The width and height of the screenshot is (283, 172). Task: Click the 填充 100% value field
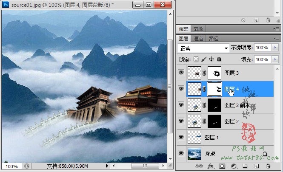point(263,59)
